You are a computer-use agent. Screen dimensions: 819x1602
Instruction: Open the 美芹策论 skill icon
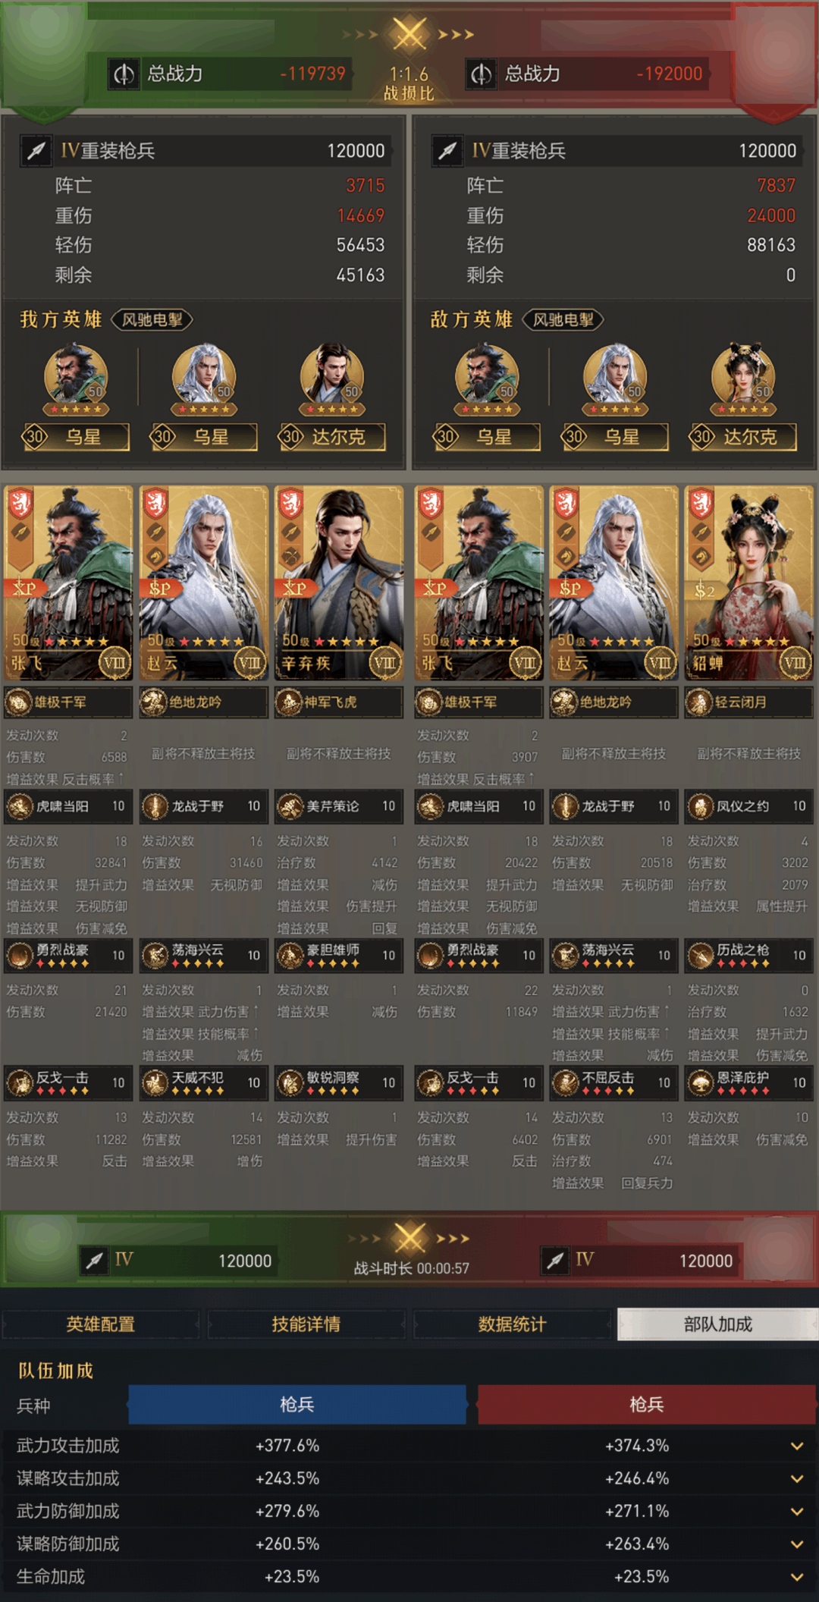[290, 806]
